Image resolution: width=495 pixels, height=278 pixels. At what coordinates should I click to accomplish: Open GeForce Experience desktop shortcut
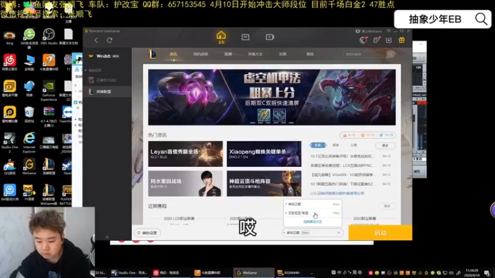49,91
